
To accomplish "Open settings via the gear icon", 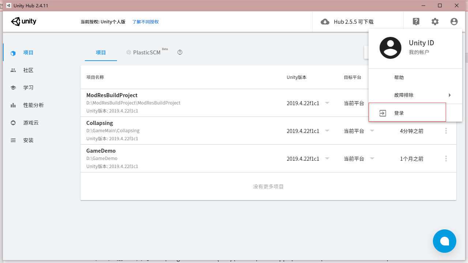I will 435,22.
